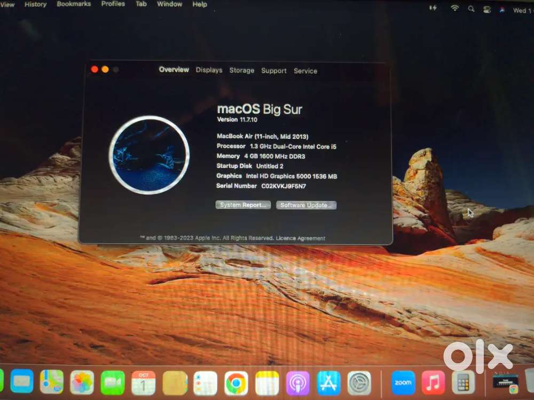Open the Maps app in the dock
534x400 pixels.
pyautogui.click(x=51, y=381)
